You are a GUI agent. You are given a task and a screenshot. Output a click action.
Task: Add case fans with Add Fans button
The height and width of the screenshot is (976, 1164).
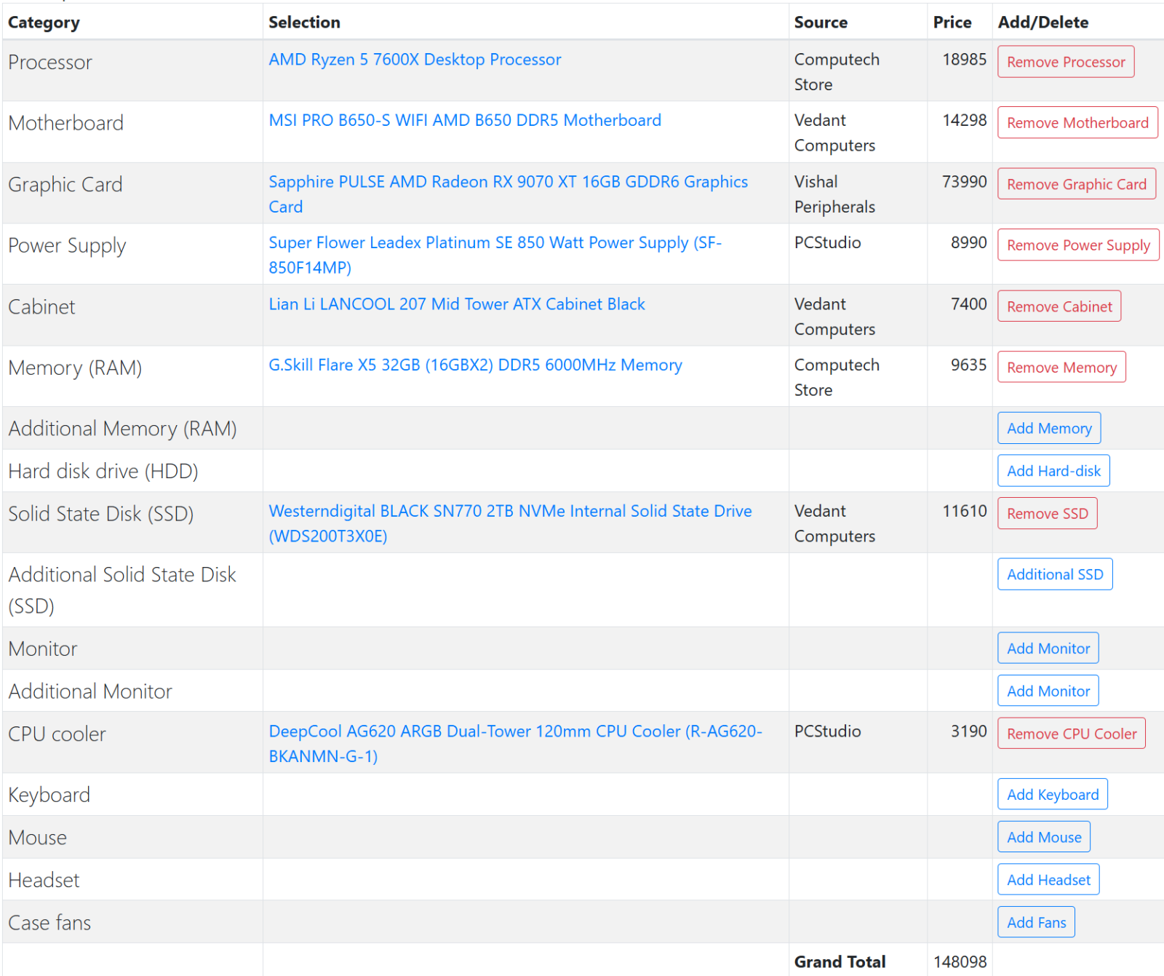click(1036, 922)
